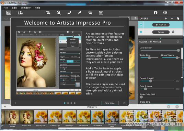Click the redo arrow icon
184x131 pixels.
click(x=80, y=13)
